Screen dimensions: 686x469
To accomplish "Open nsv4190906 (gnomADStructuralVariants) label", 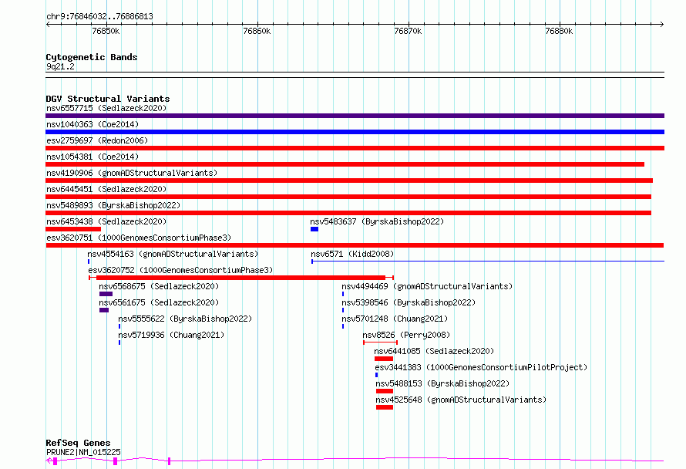I will coord(132,173).
